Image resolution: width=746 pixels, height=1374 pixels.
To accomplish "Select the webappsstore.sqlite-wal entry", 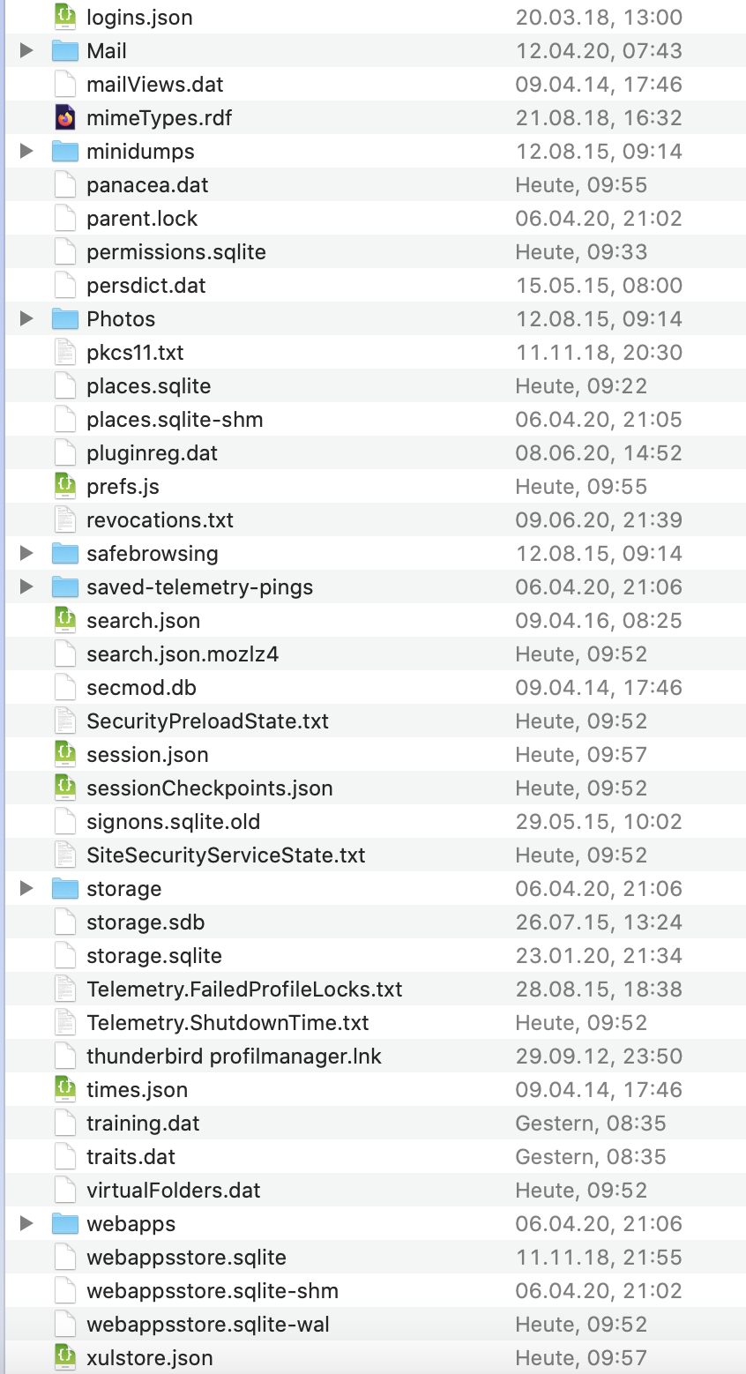I will tap(376, 1324).
